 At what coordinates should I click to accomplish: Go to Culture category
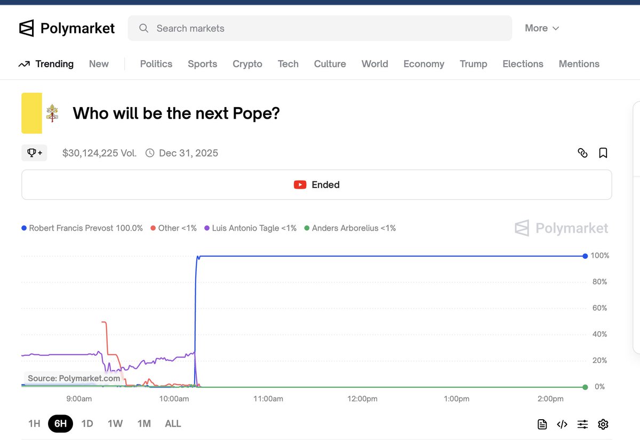[x=330, y=64]
